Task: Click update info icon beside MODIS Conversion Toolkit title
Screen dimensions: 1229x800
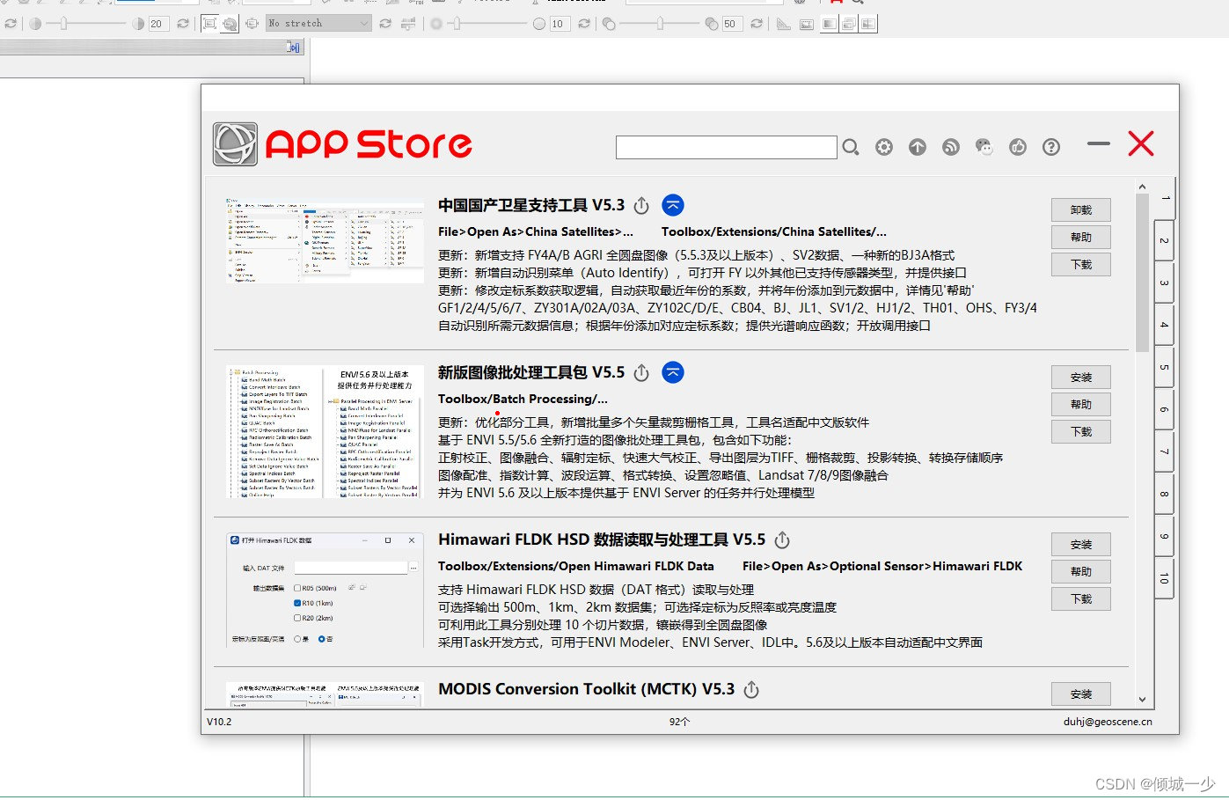Action: click(x=751, y=690)
